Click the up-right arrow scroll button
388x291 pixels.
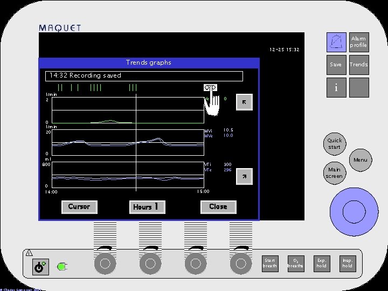(x=244, y=176)
